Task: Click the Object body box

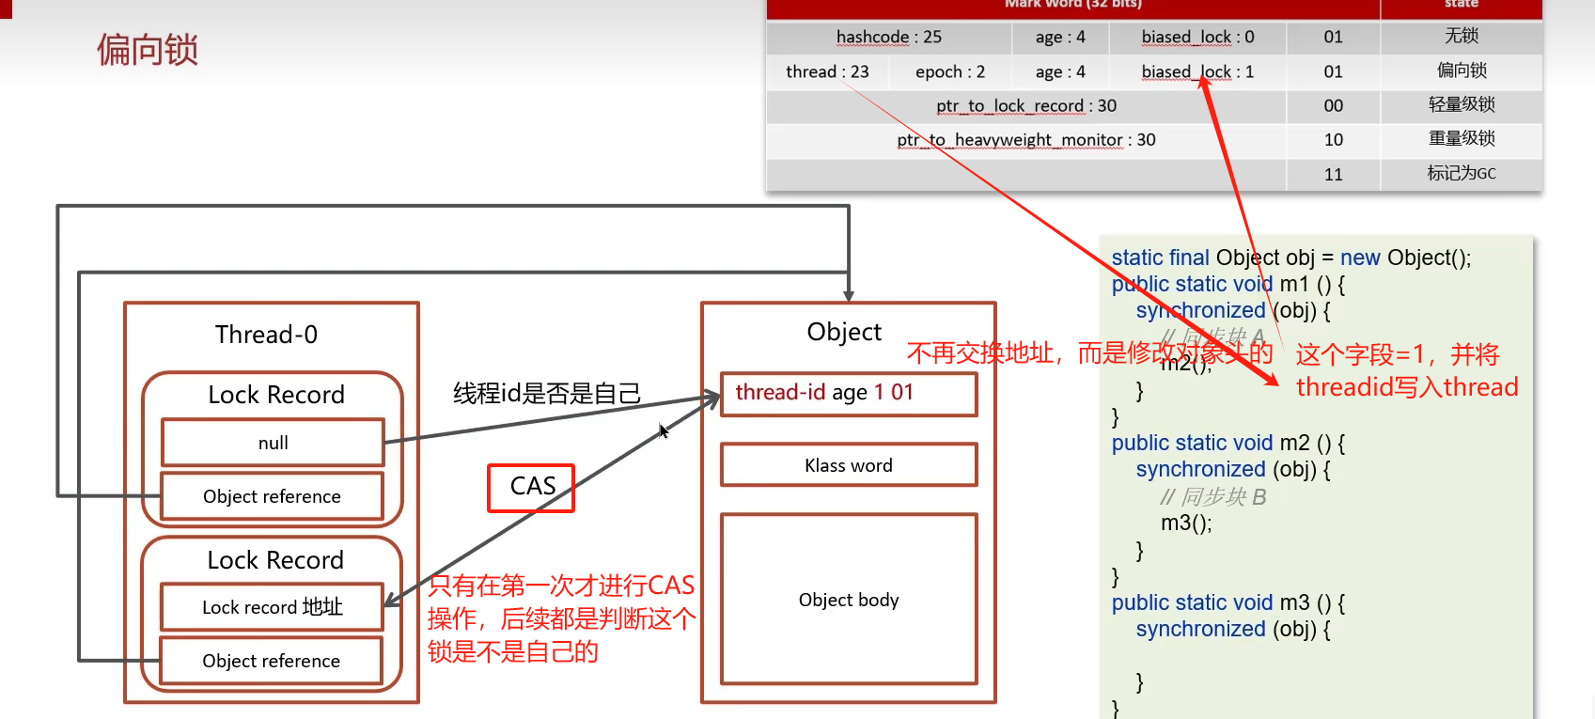Action: (x=849, y=600)
